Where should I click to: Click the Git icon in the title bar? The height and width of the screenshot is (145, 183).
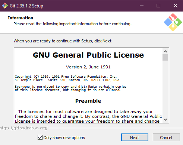point(5,6)
